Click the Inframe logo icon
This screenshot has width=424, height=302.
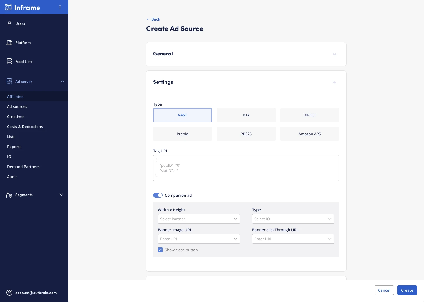8,7
